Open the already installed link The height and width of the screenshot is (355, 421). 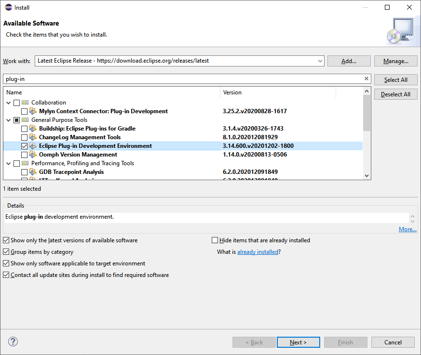tap(258, 252)
